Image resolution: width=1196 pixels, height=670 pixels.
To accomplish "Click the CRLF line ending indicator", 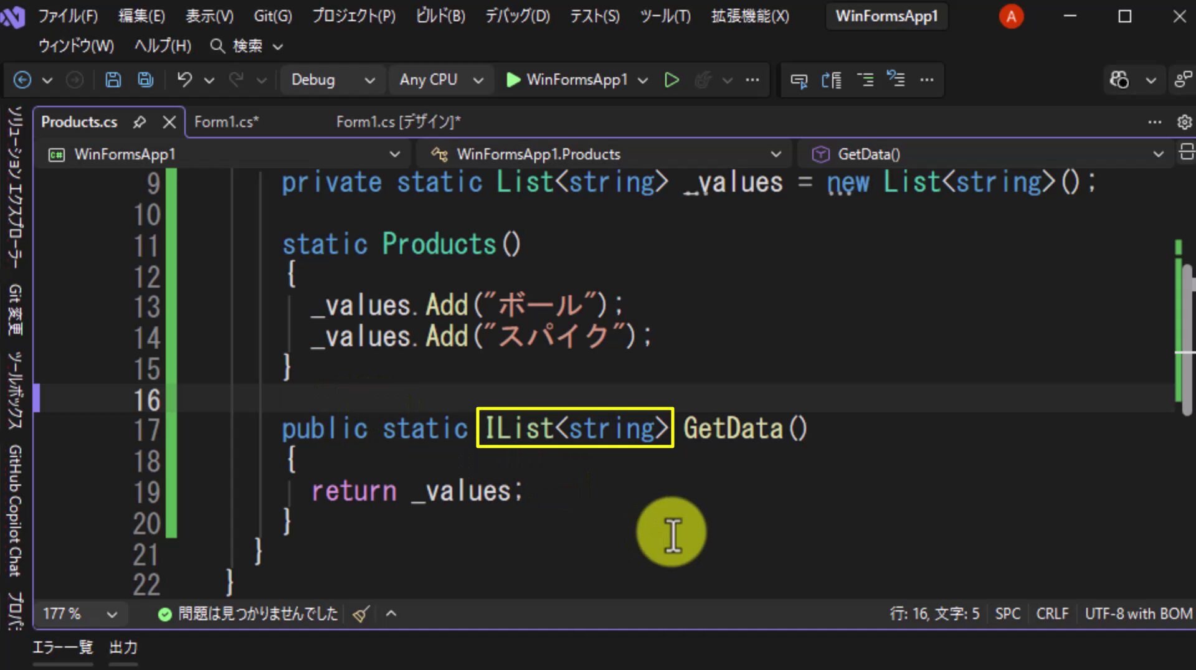I will point(1052,614).
